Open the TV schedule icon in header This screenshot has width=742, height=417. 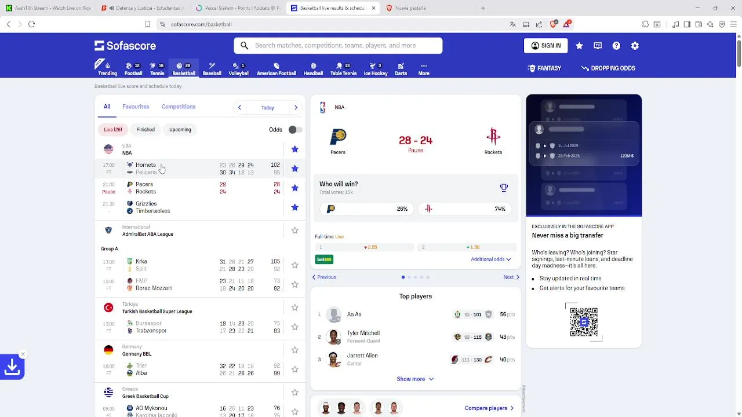point(598,46)
